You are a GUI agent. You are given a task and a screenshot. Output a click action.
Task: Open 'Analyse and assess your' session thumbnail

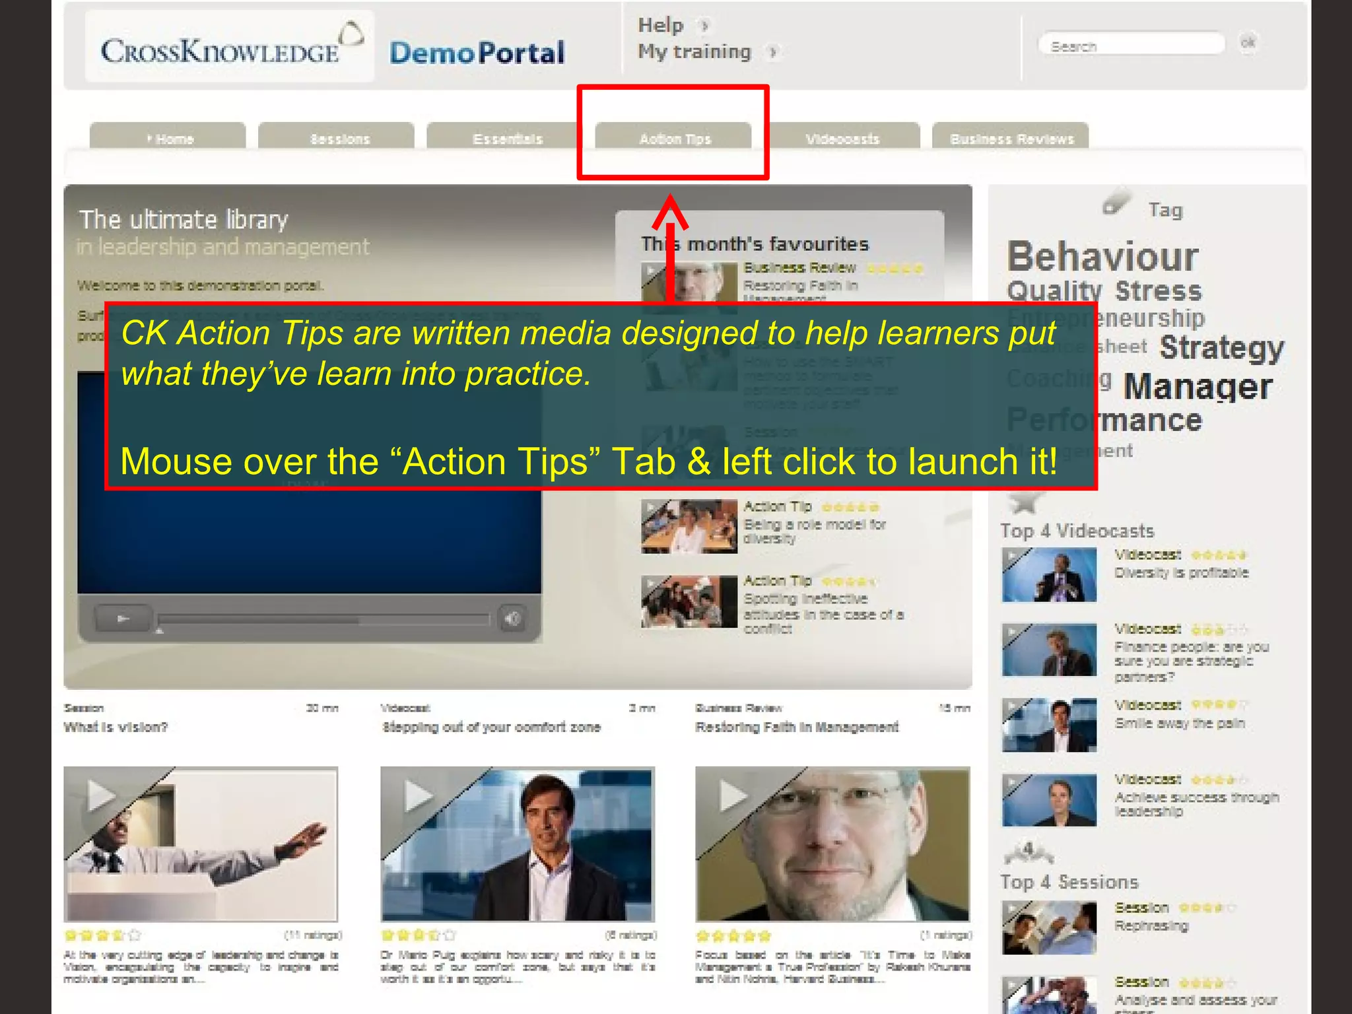point(1049,995)
